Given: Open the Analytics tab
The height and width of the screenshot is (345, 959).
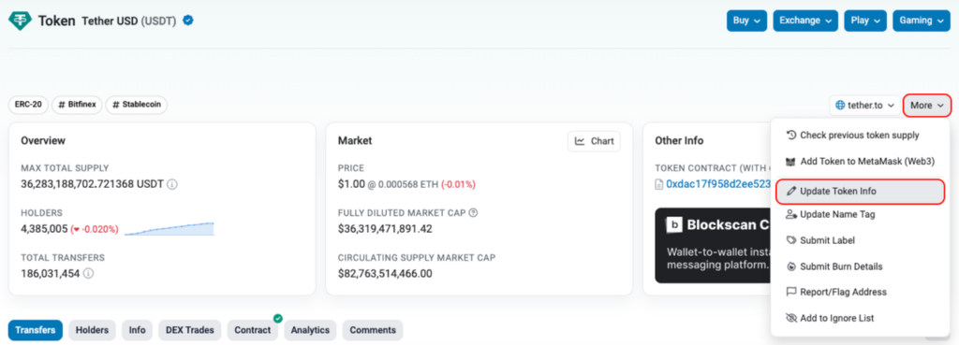Looking at the screenshot, I should tap(310, 330).
